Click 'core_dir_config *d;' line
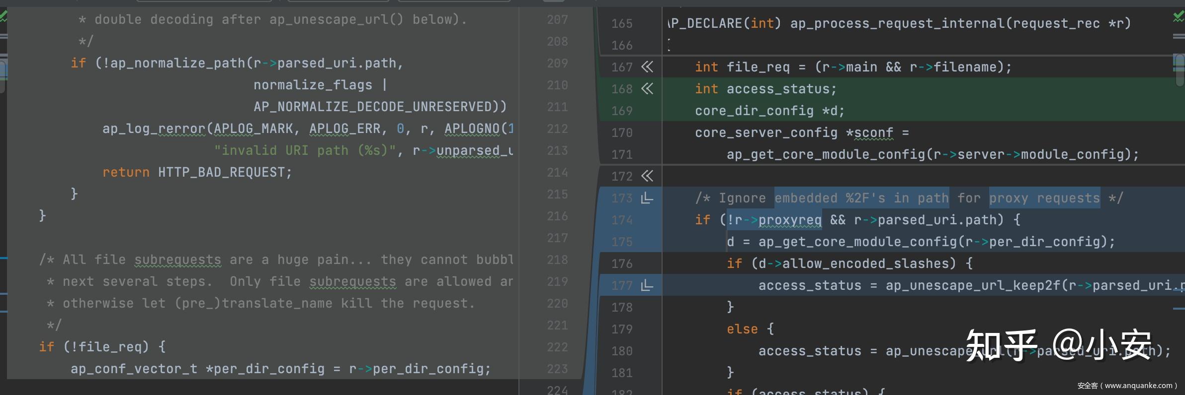 click(770, 111)
